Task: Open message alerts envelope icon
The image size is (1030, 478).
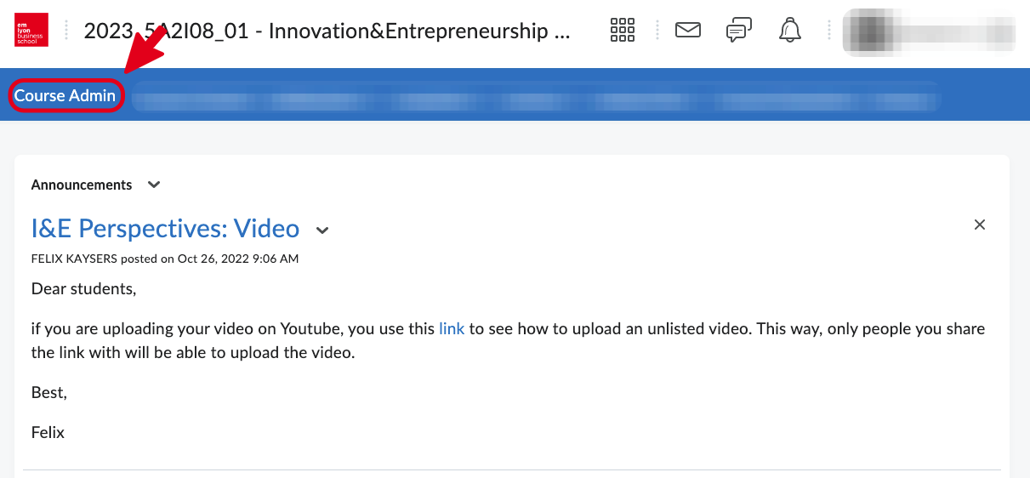Action: 687,31
